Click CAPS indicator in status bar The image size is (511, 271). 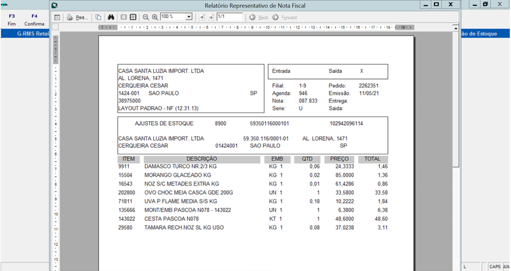coord(495,267)
